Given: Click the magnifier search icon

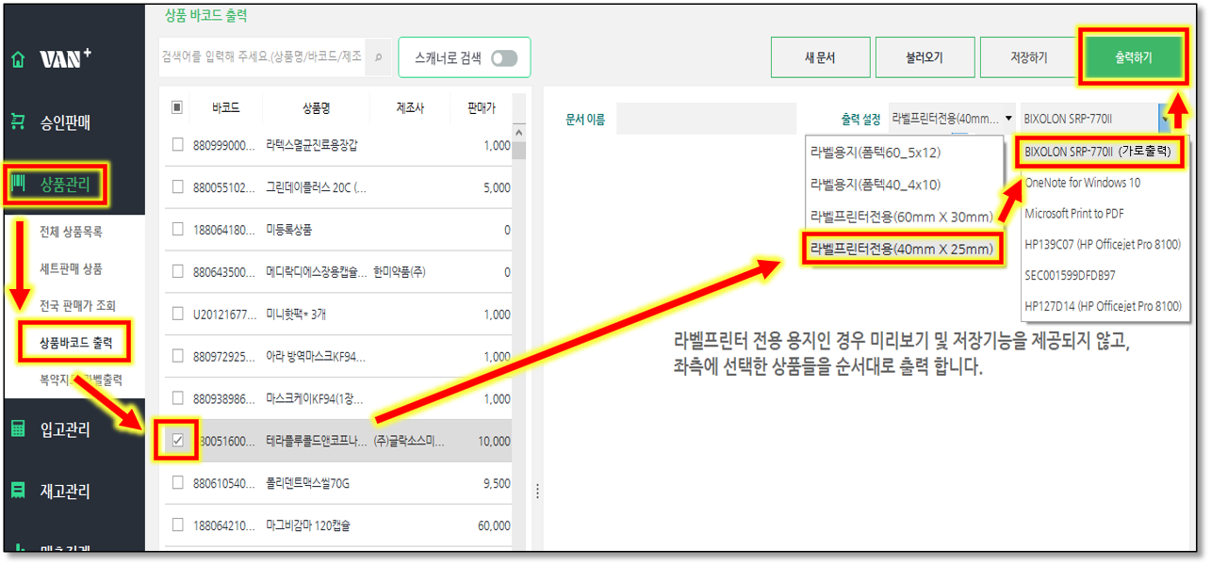Looking at the screenshot, I should tap(378, 57).
